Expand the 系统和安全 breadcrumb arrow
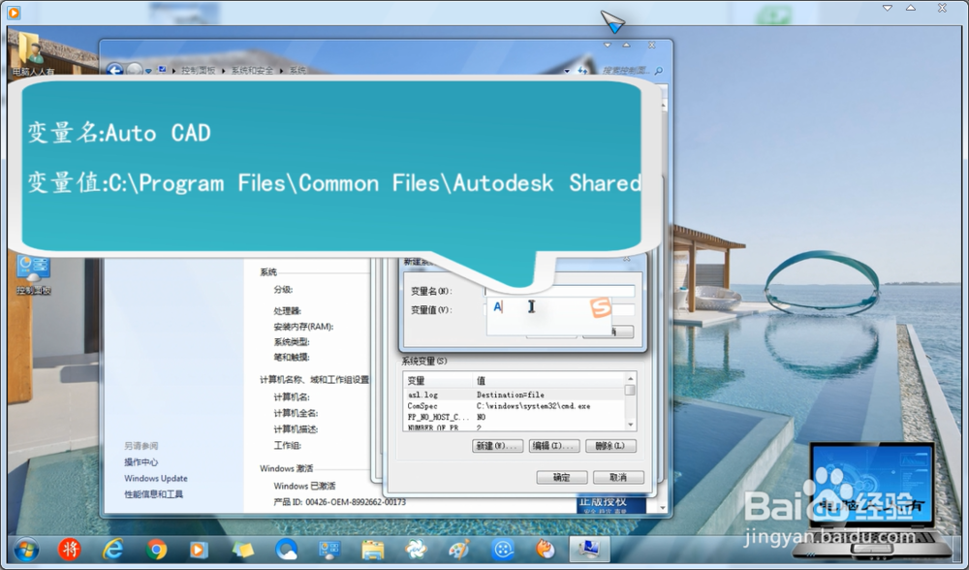 point(281,71)
